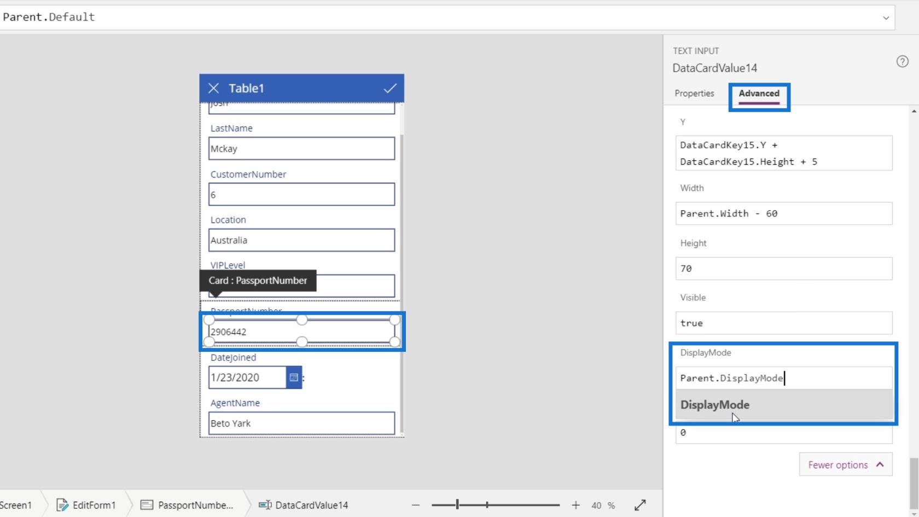Click the LastName field containing Mckay
919x517 pixels.
[301, 149]
